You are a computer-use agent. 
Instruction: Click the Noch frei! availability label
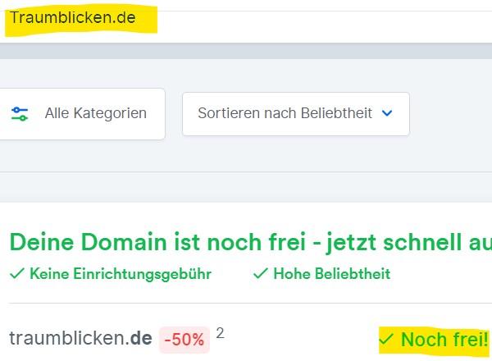444,340
